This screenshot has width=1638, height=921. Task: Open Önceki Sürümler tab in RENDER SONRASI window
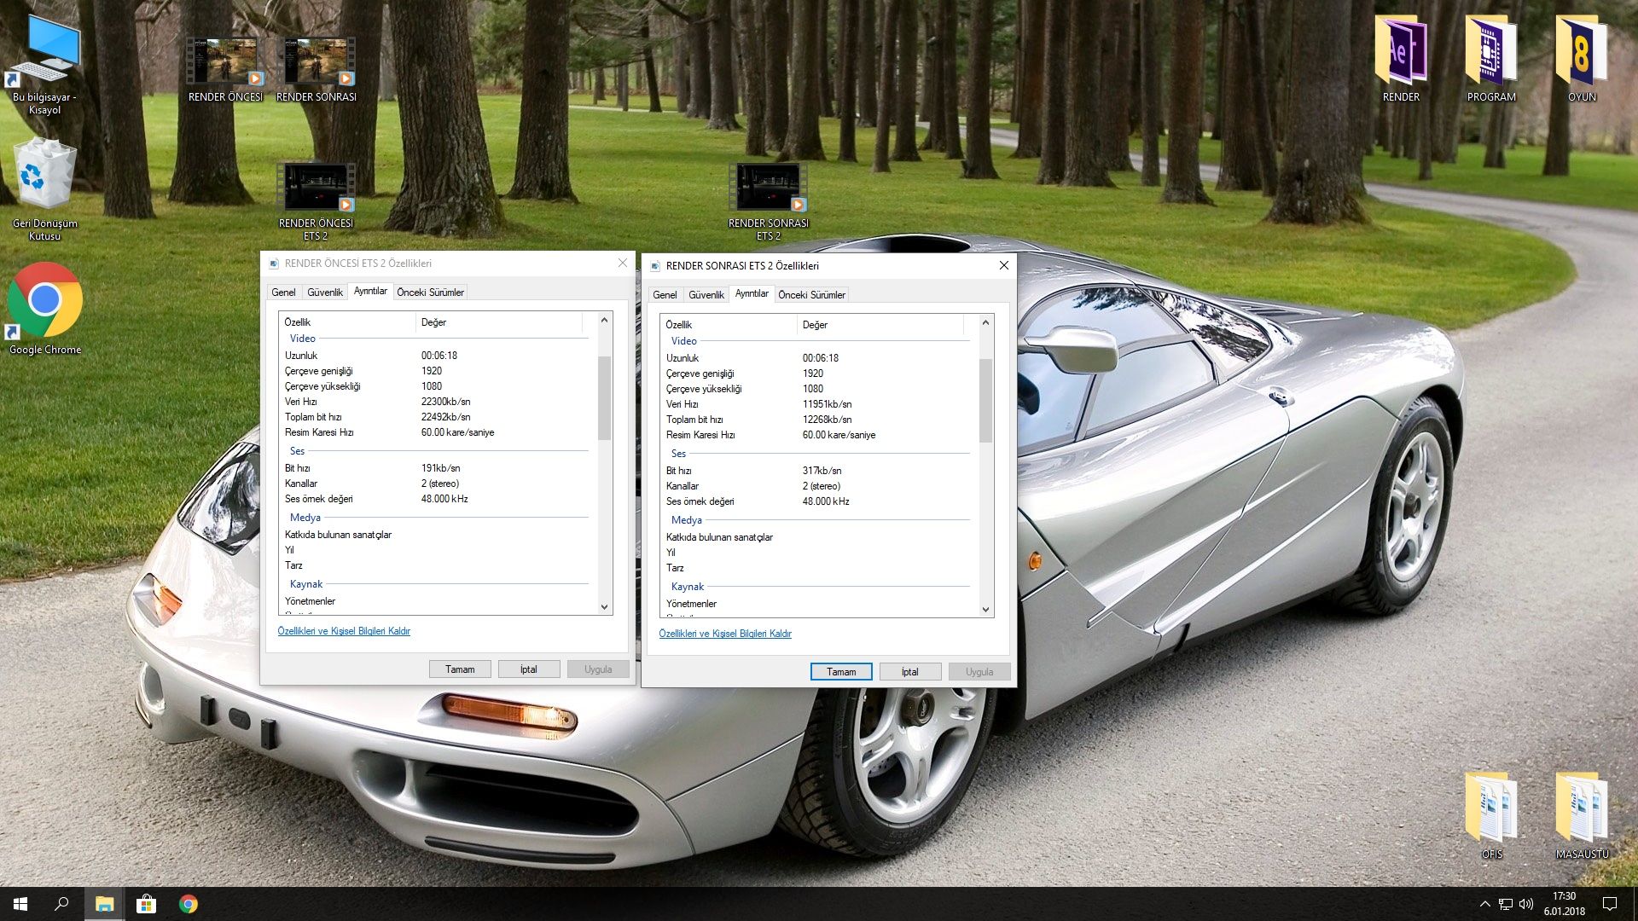point(811,295)
